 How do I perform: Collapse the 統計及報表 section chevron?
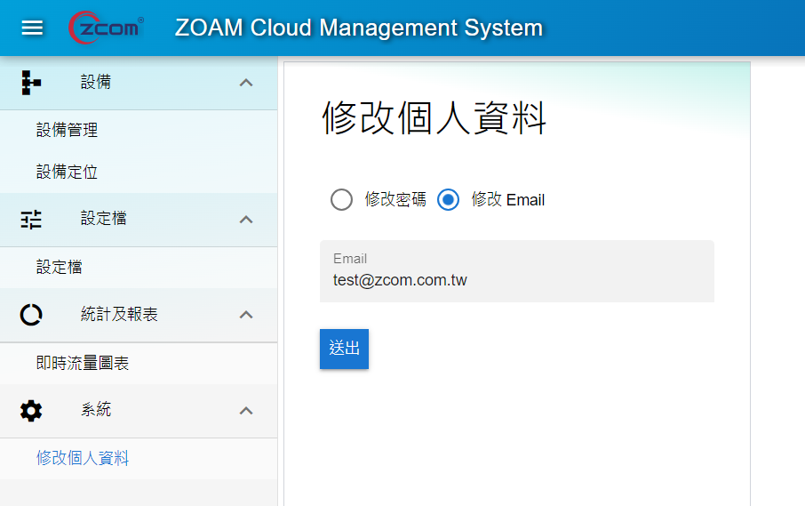pos(246,315)
